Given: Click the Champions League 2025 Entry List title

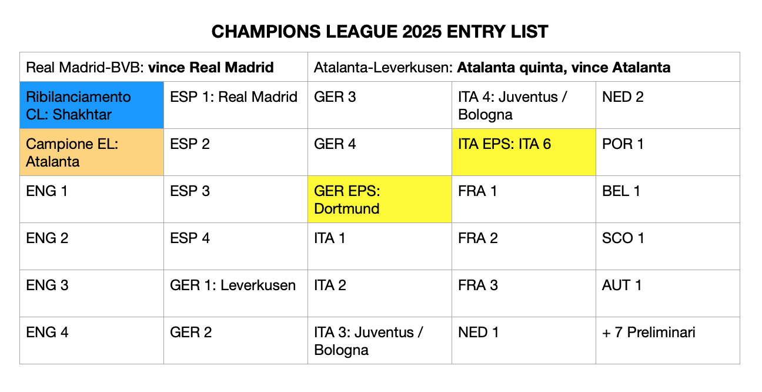Looking at the screenshot, I should 380,32.
